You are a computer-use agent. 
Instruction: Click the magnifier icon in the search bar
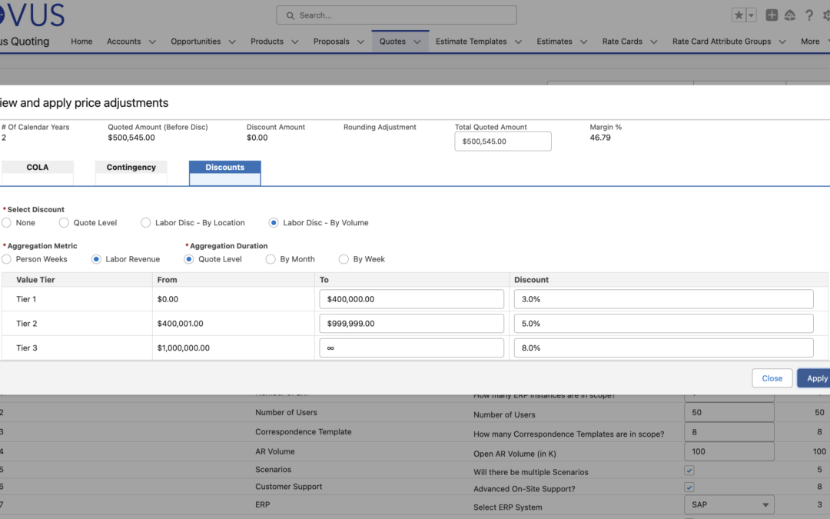click(290, 15)
